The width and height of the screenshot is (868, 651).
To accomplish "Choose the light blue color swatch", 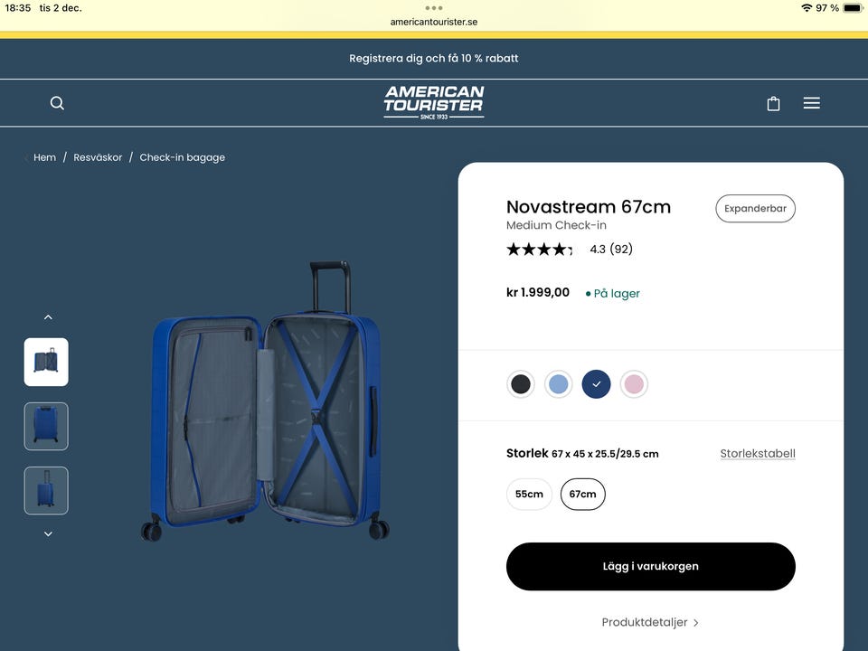I will (x=559, y=384).
